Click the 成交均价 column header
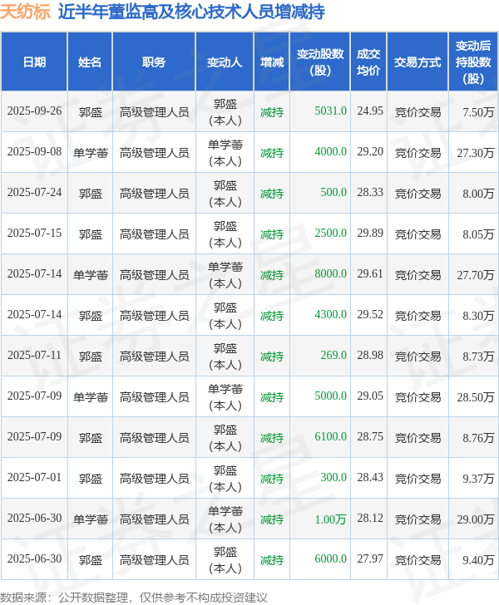499x605 pixels. tap(368, 62)
